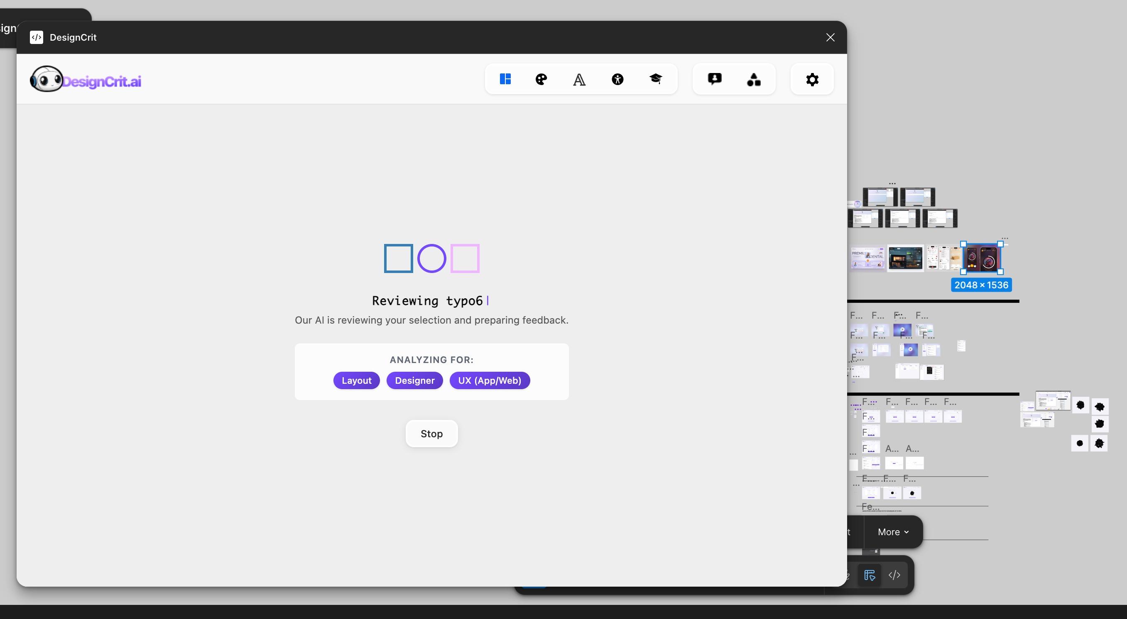Open the feedback chat bubble icon
The image size is (1127, 619).
click(x=714, y=79)
